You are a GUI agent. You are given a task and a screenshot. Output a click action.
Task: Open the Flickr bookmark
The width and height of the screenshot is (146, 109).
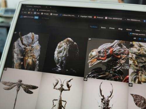[x=114, y=18]
